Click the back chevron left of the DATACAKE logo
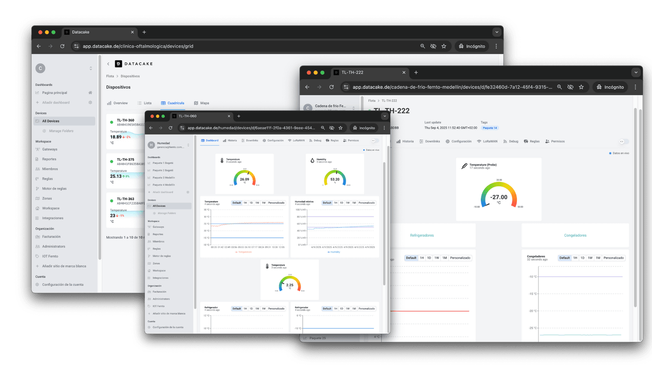Screen dimensions: 652x367 pyautogui.click(x=108, y=64)
